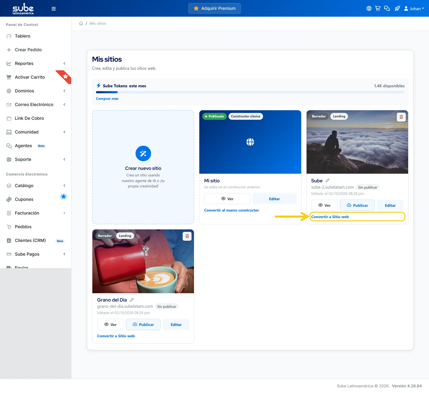The image size is (429, 393).
Task: Convert Grano del Dia to Sitio web
Action: point(116,336)
